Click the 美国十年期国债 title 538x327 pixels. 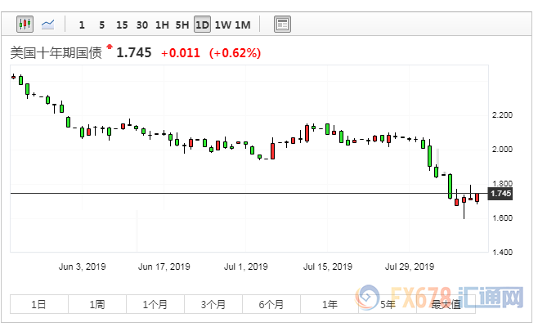pos(56,53)
